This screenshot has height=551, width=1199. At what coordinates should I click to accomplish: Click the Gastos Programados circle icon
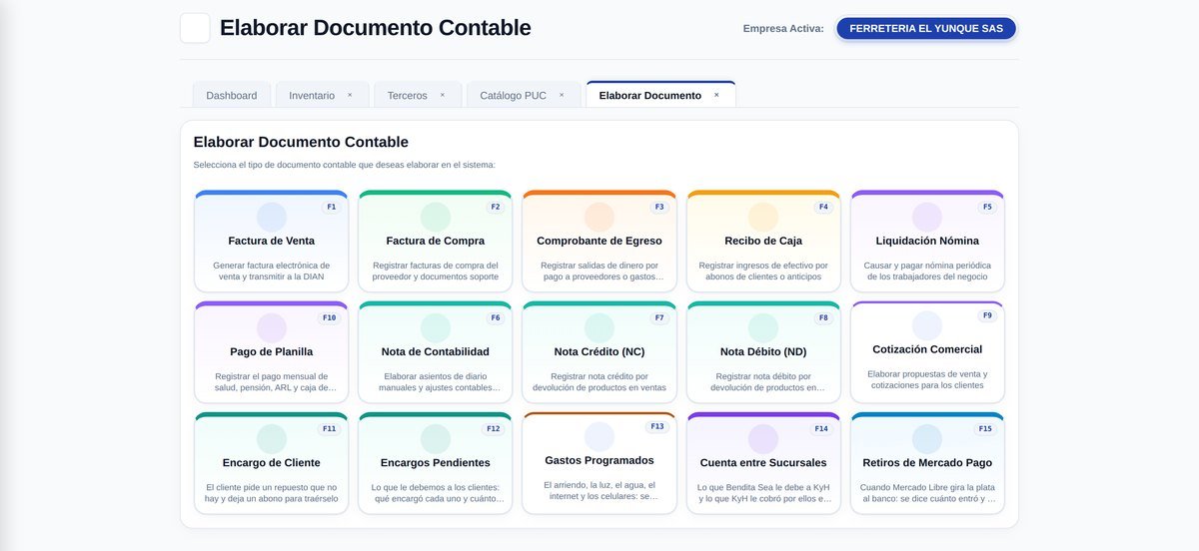tap(599, 436)
